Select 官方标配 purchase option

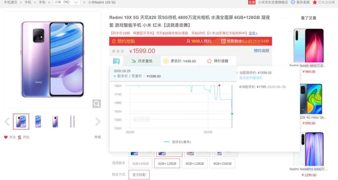coord(139,175)
